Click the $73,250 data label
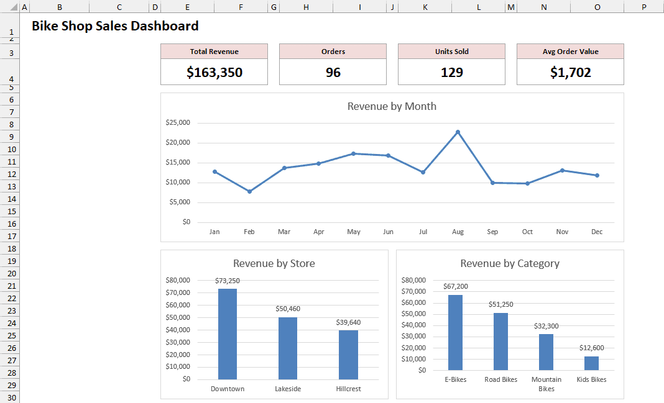 pyautogui.click(x=228, y=281)
